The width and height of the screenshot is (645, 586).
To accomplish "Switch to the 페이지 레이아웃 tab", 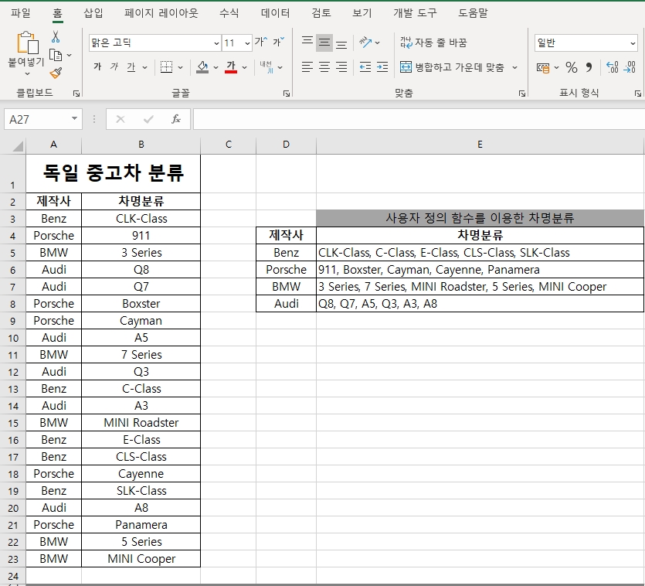I will (161, 13).
